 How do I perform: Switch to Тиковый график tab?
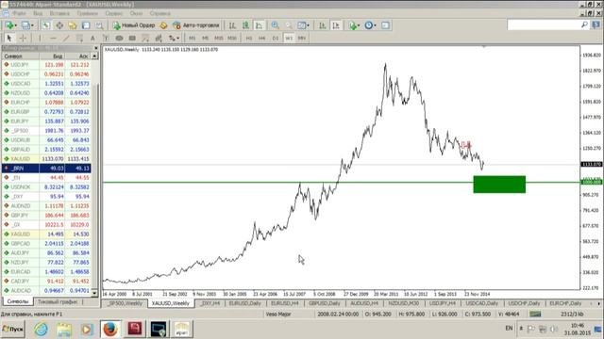(x=58, y=301)
